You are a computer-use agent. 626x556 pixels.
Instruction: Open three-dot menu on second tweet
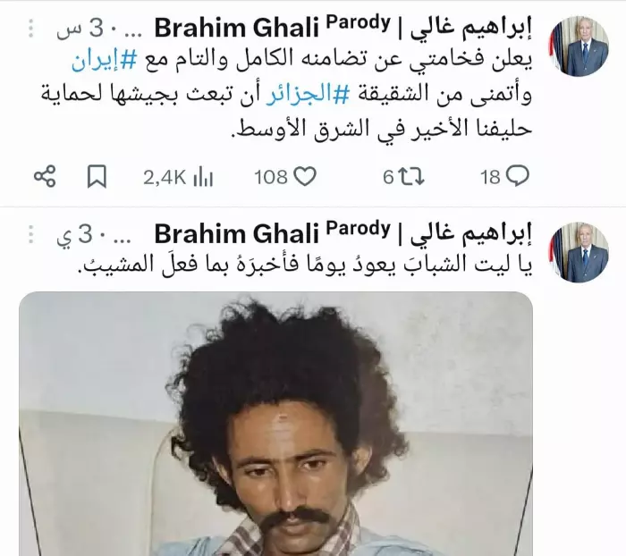tap(31, 234)
